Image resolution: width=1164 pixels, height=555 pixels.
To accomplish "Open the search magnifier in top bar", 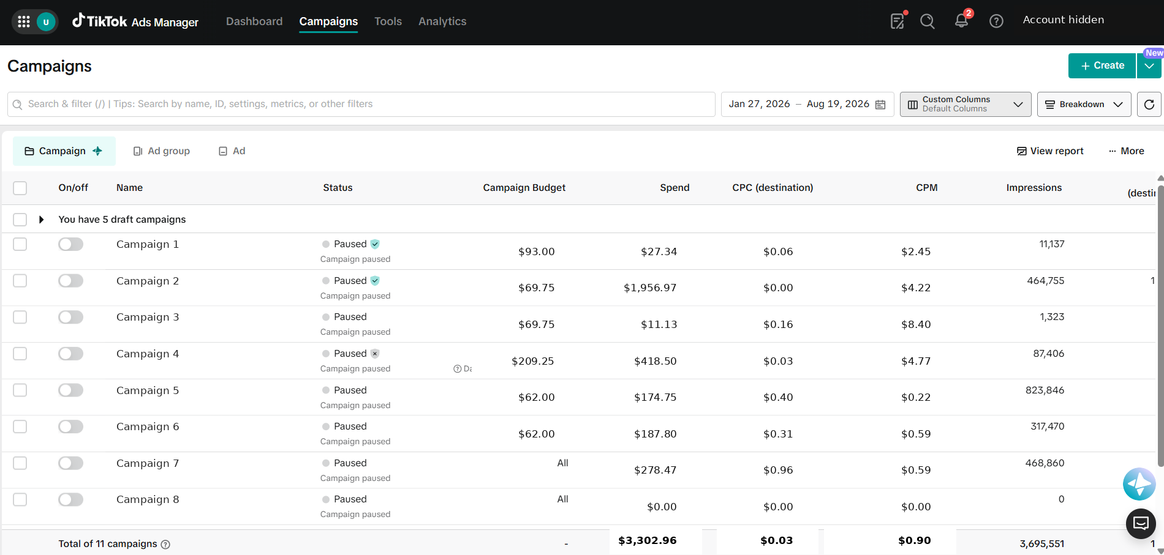I will (x=928, y=21).
